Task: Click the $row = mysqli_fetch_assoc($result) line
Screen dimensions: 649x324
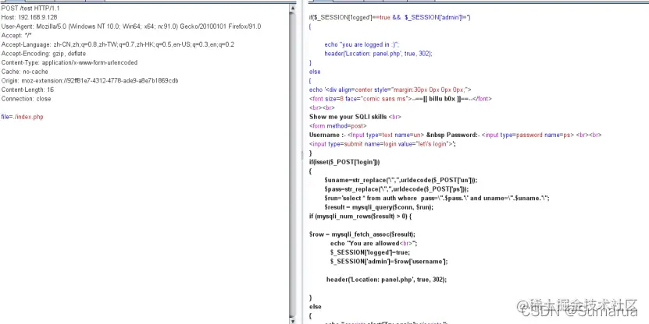Action: coord(362,234)
